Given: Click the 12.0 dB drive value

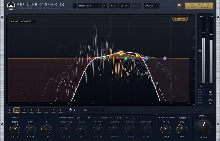Looking at the screenshot, I should [166, 137].
